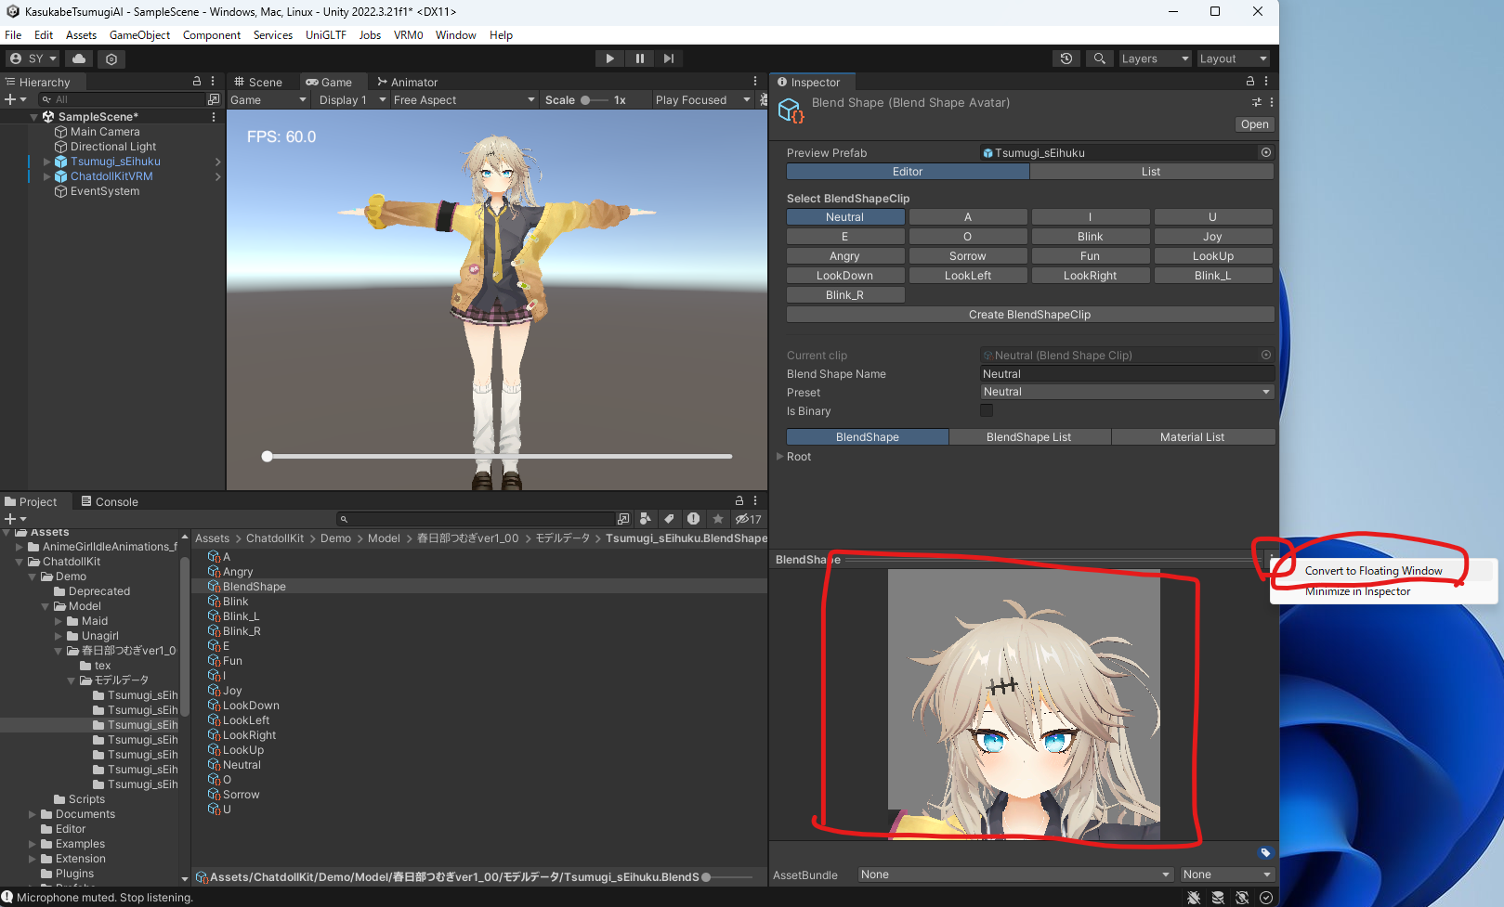Click the Open button in Inspector
This screenshot has width=1504, height=907.
(1254, 124)
